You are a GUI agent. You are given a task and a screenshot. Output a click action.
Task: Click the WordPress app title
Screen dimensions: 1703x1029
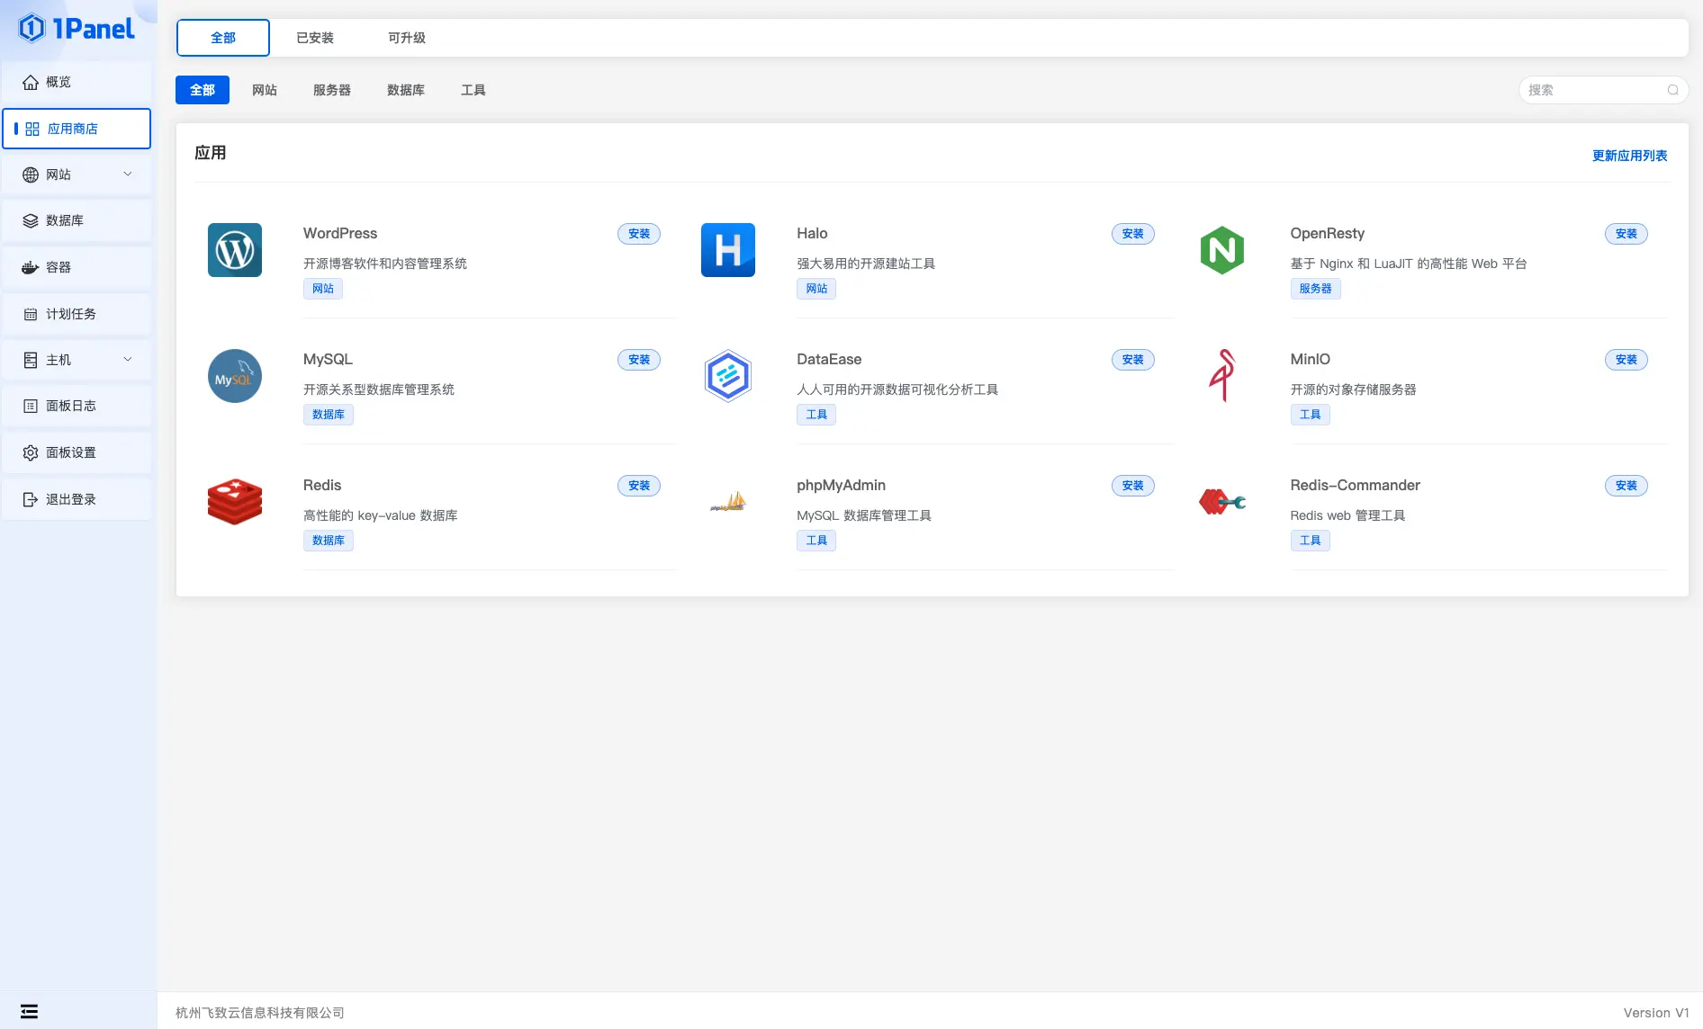point(340,234)
